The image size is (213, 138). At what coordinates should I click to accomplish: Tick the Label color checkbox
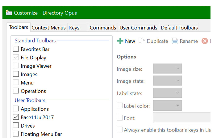tap(120, 105)
